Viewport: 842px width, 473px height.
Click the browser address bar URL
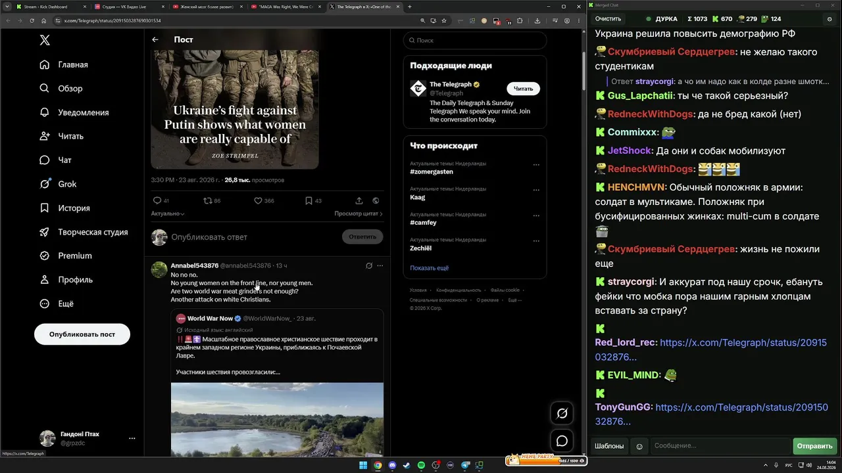(x=112, y=20)
